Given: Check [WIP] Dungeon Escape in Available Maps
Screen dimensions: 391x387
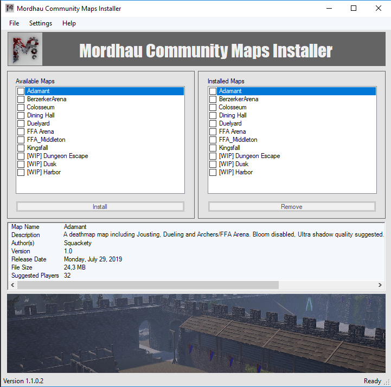Looking at the screenshot, I should [x=21, y=156].
